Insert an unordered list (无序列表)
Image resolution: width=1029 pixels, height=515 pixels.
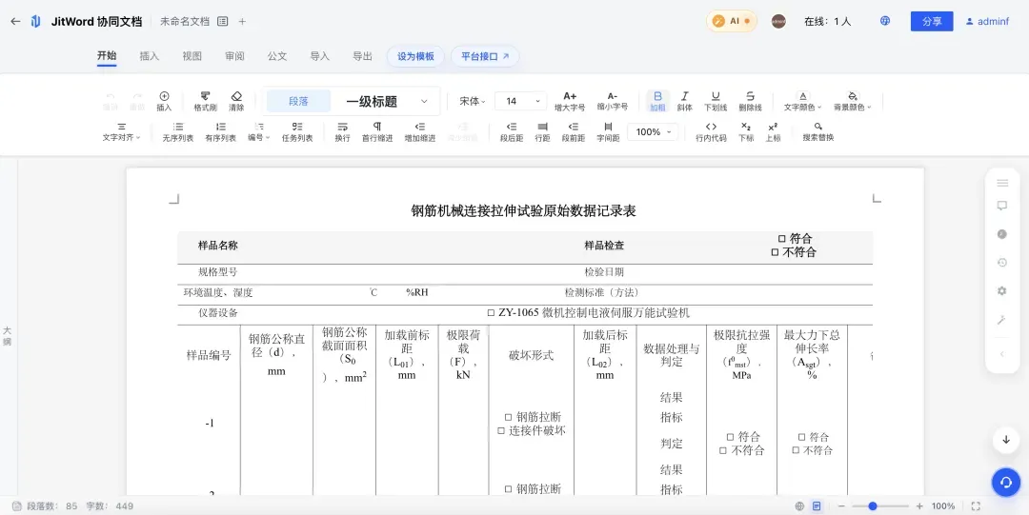[178, 132]
